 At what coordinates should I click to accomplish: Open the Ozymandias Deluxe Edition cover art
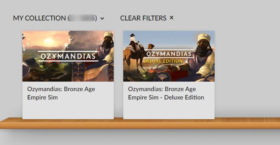[169, 56]
